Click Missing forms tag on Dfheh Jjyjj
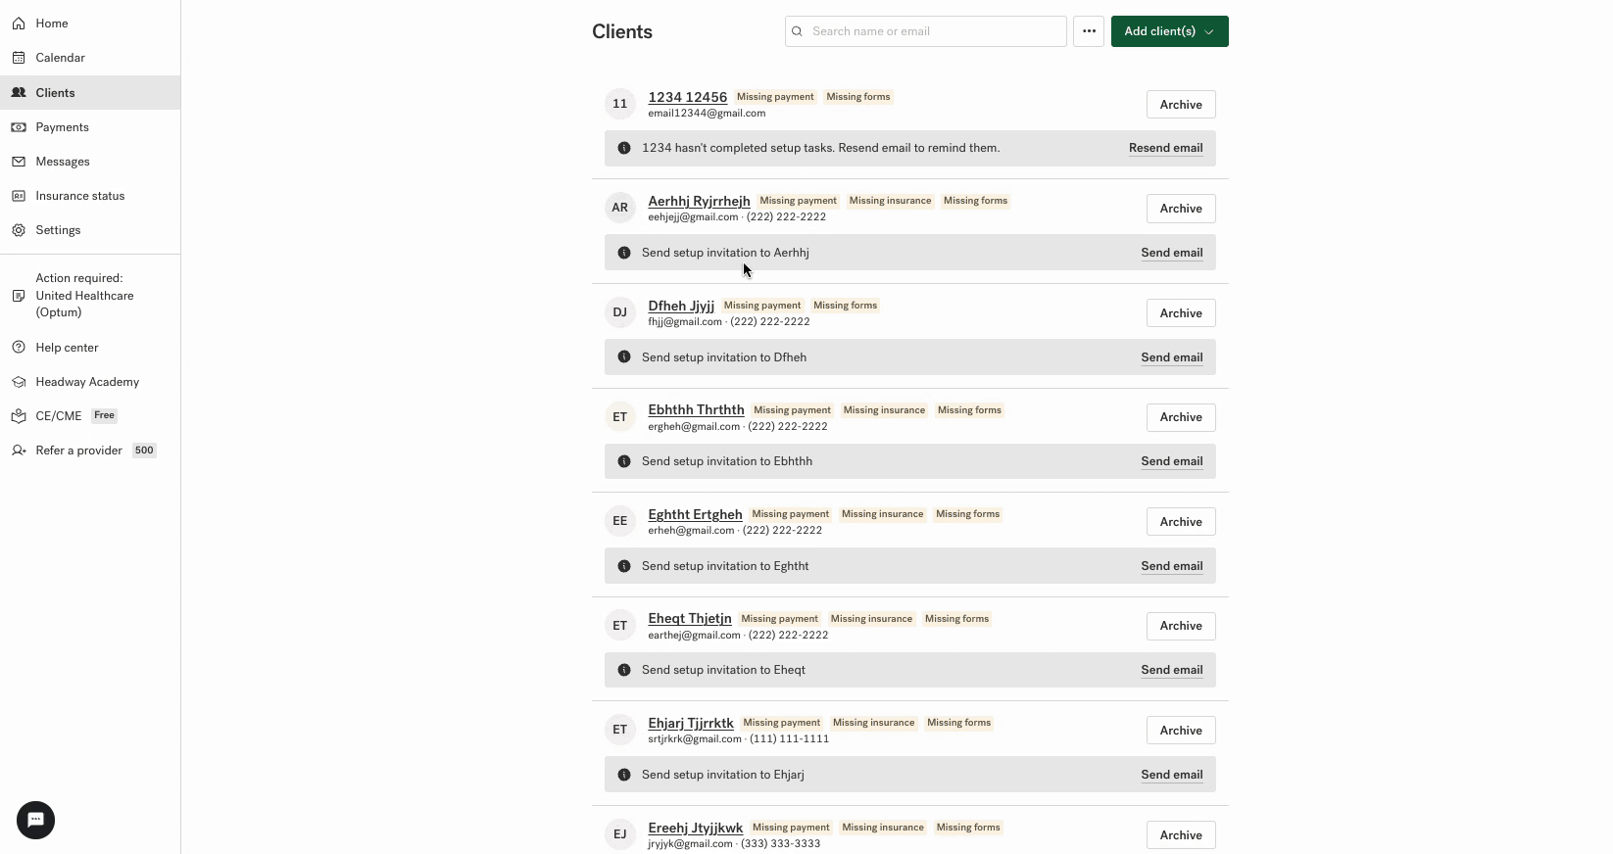 pos(846,306)
